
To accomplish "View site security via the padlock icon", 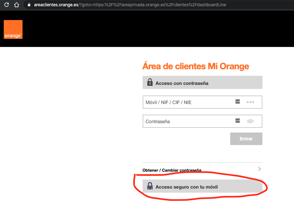I will 29,5.
